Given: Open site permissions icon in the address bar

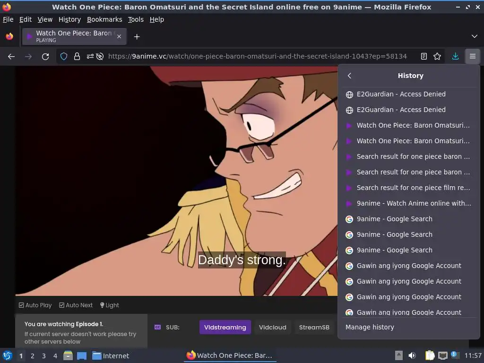Looking at the screenshot, I should (x=90, y=56).
